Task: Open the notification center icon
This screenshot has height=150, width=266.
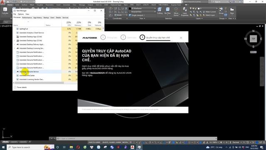Action: (262, 147)
